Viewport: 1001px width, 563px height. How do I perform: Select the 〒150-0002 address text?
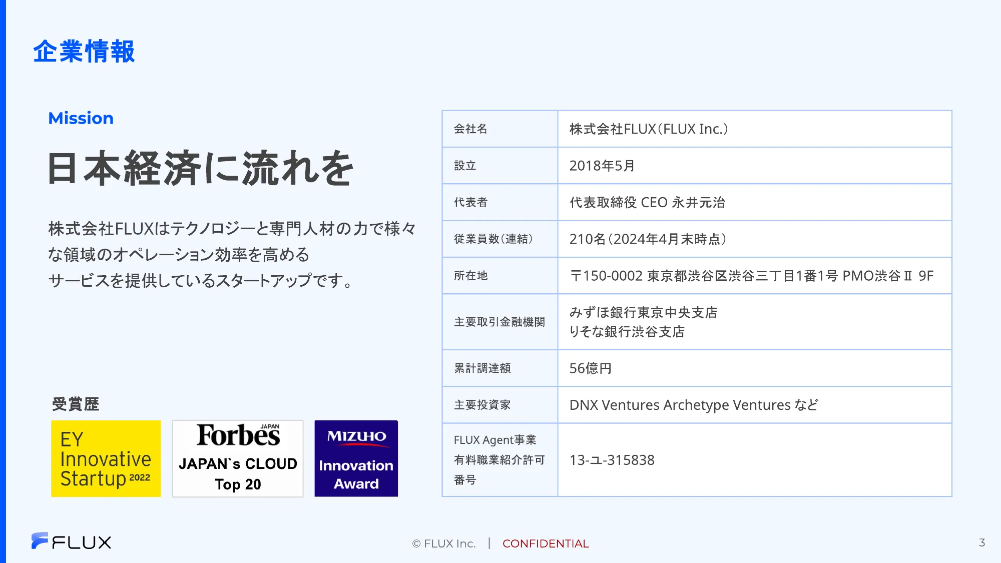tap(752, 276)
